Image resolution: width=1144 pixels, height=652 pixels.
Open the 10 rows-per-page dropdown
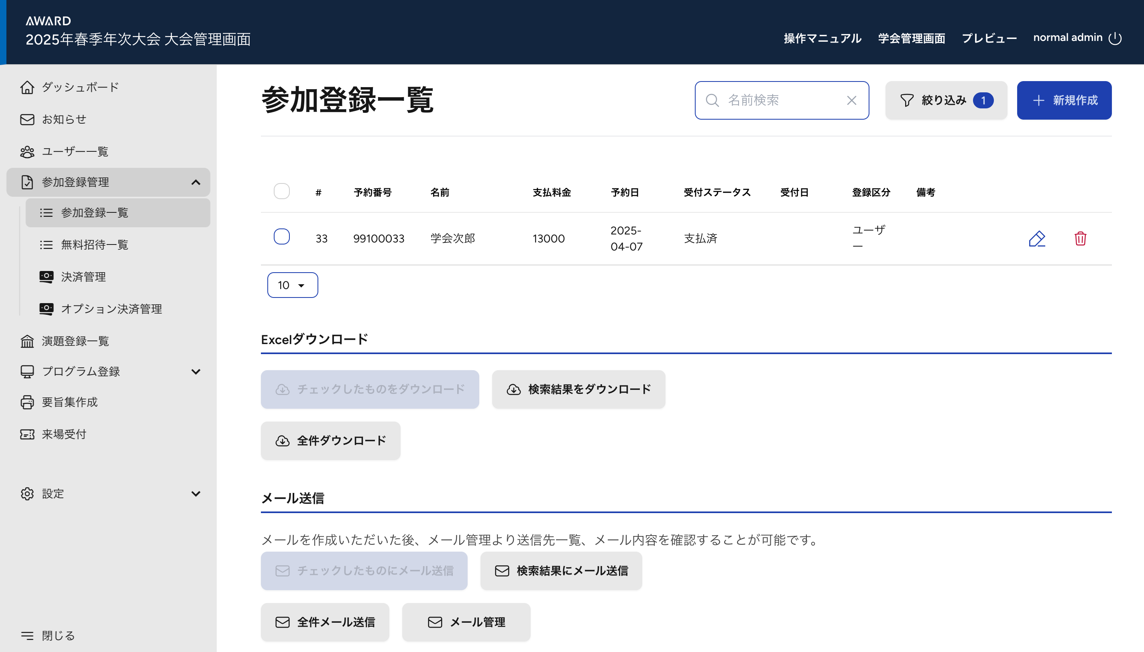tap(292, 285)
